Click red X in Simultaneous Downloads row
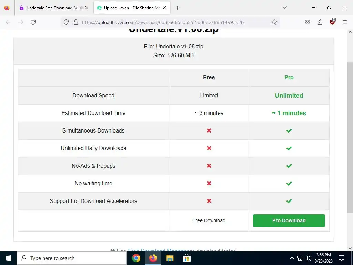Image resolution: width=353 pixels, height=265 pixels. (209, 130)
